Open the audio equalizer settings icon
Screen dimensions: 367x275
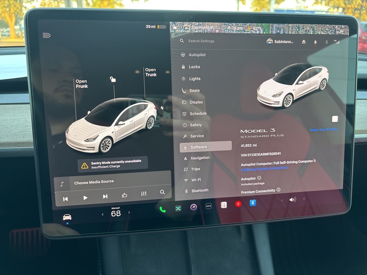pyautogui.click(x=144, y=194)
